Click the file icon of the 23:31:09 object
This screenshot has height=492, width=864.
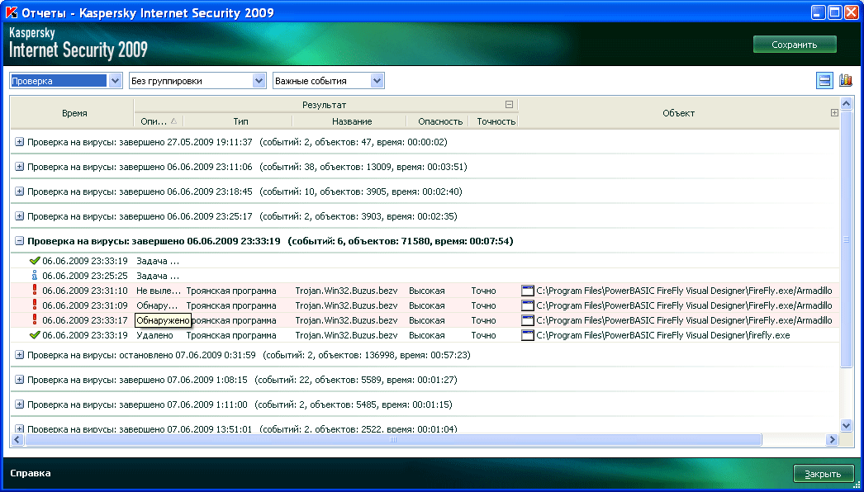point(527,305)
